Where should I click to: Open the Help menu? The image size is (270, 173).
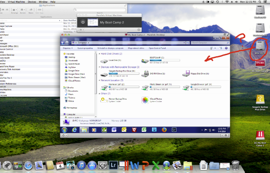(x=53, y=2)
